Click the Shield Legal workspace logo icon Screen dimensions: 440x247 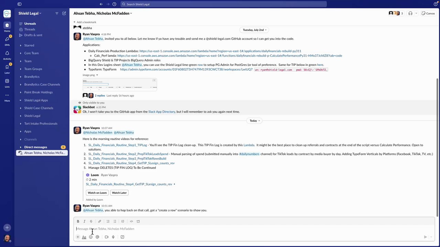(7, 13)
